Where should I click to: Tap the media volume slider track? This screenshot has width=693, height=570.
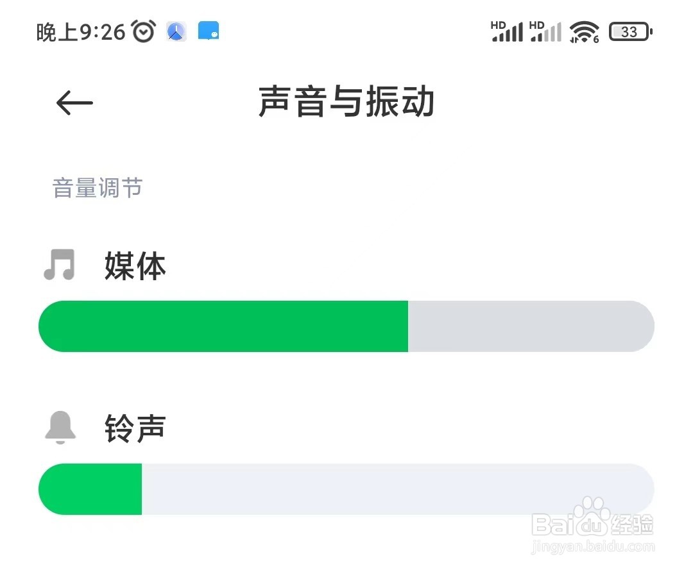point(346,326)
